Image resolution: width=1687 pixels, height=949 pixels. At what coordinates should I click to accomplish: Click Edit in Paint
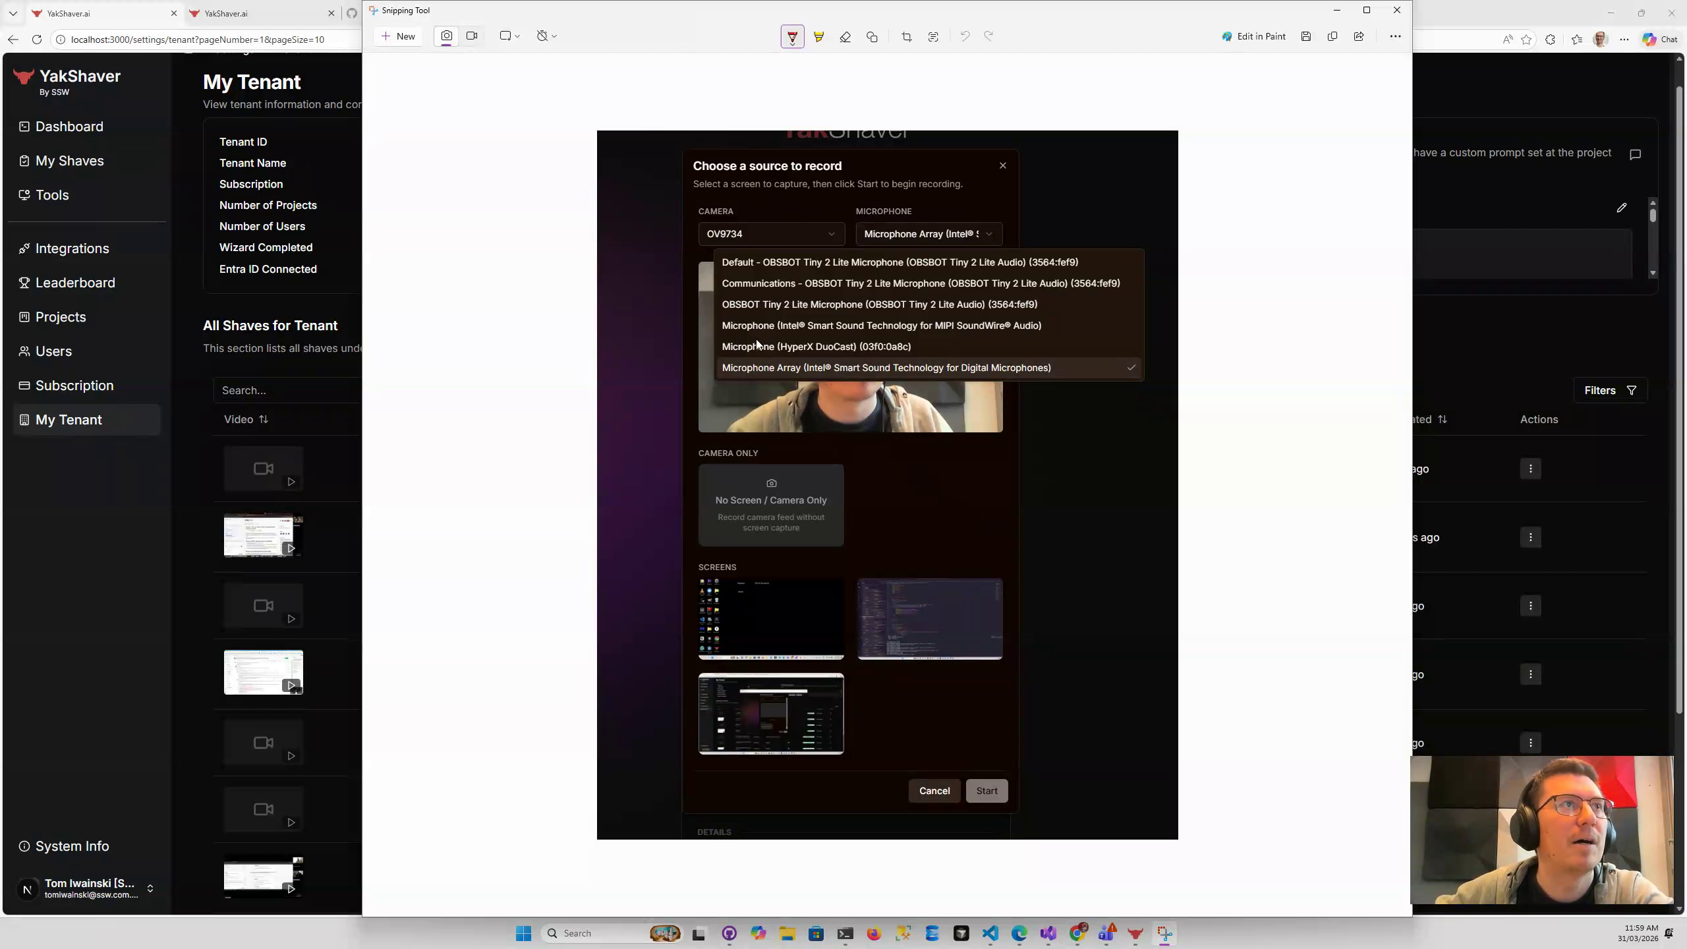(1253, 36)
